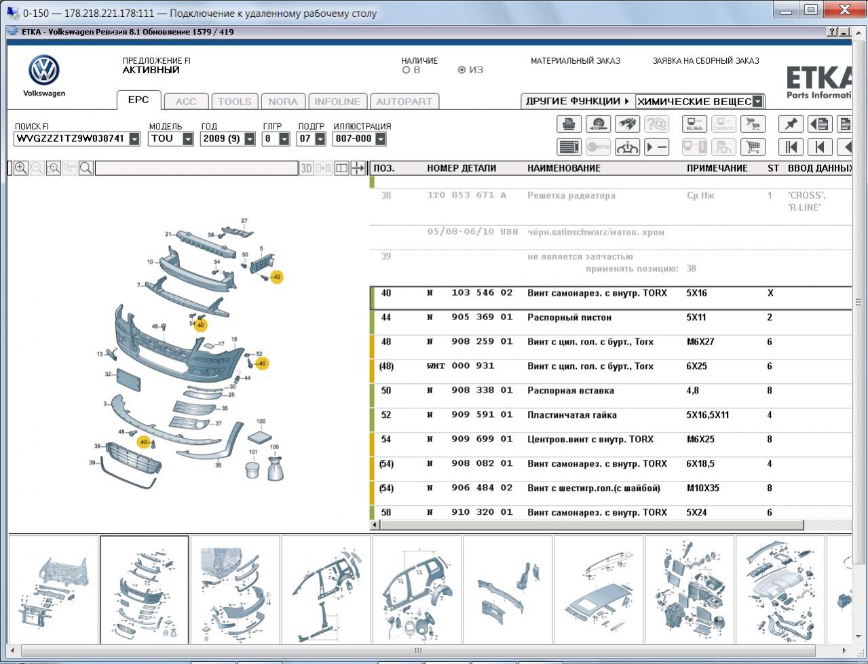
Task: Select the side body panel thumbnail with wheel arches
Action: [417, 589]
